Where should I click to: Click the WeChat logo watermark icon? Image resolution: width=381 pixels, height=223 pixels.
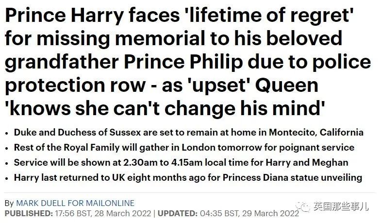click(x=303, y=207)
